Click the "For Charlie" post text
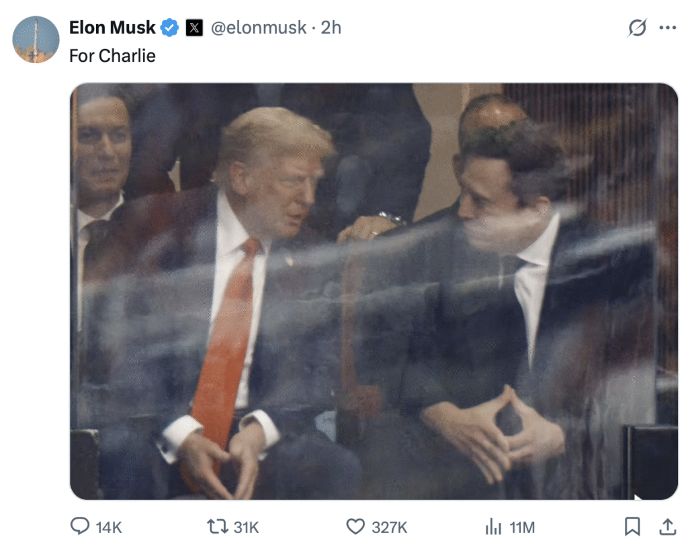The width and height of the screenshot is (688, 547). coord(112,56)
